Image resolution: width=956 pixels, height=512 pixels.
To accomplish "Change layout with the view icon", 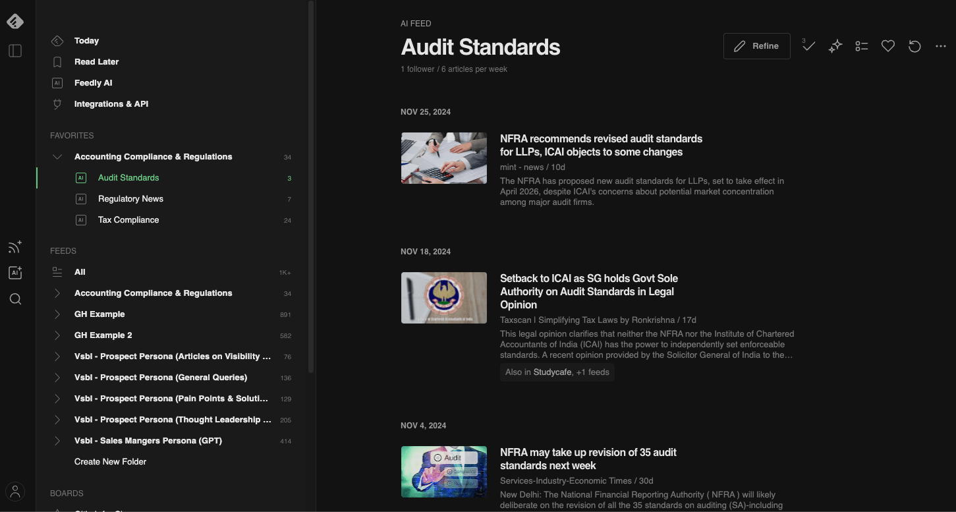I will coord(862,46).
